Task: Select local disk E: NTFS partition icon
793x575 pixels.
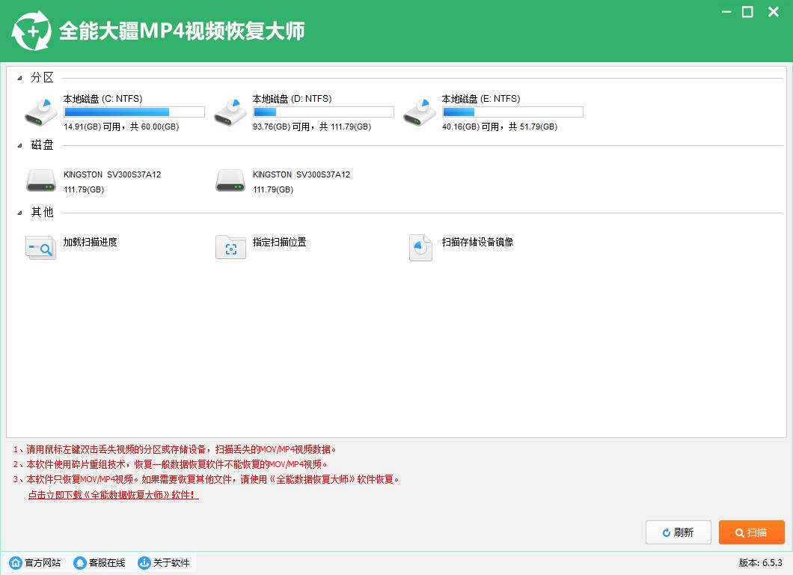Action: coord(420,111)
